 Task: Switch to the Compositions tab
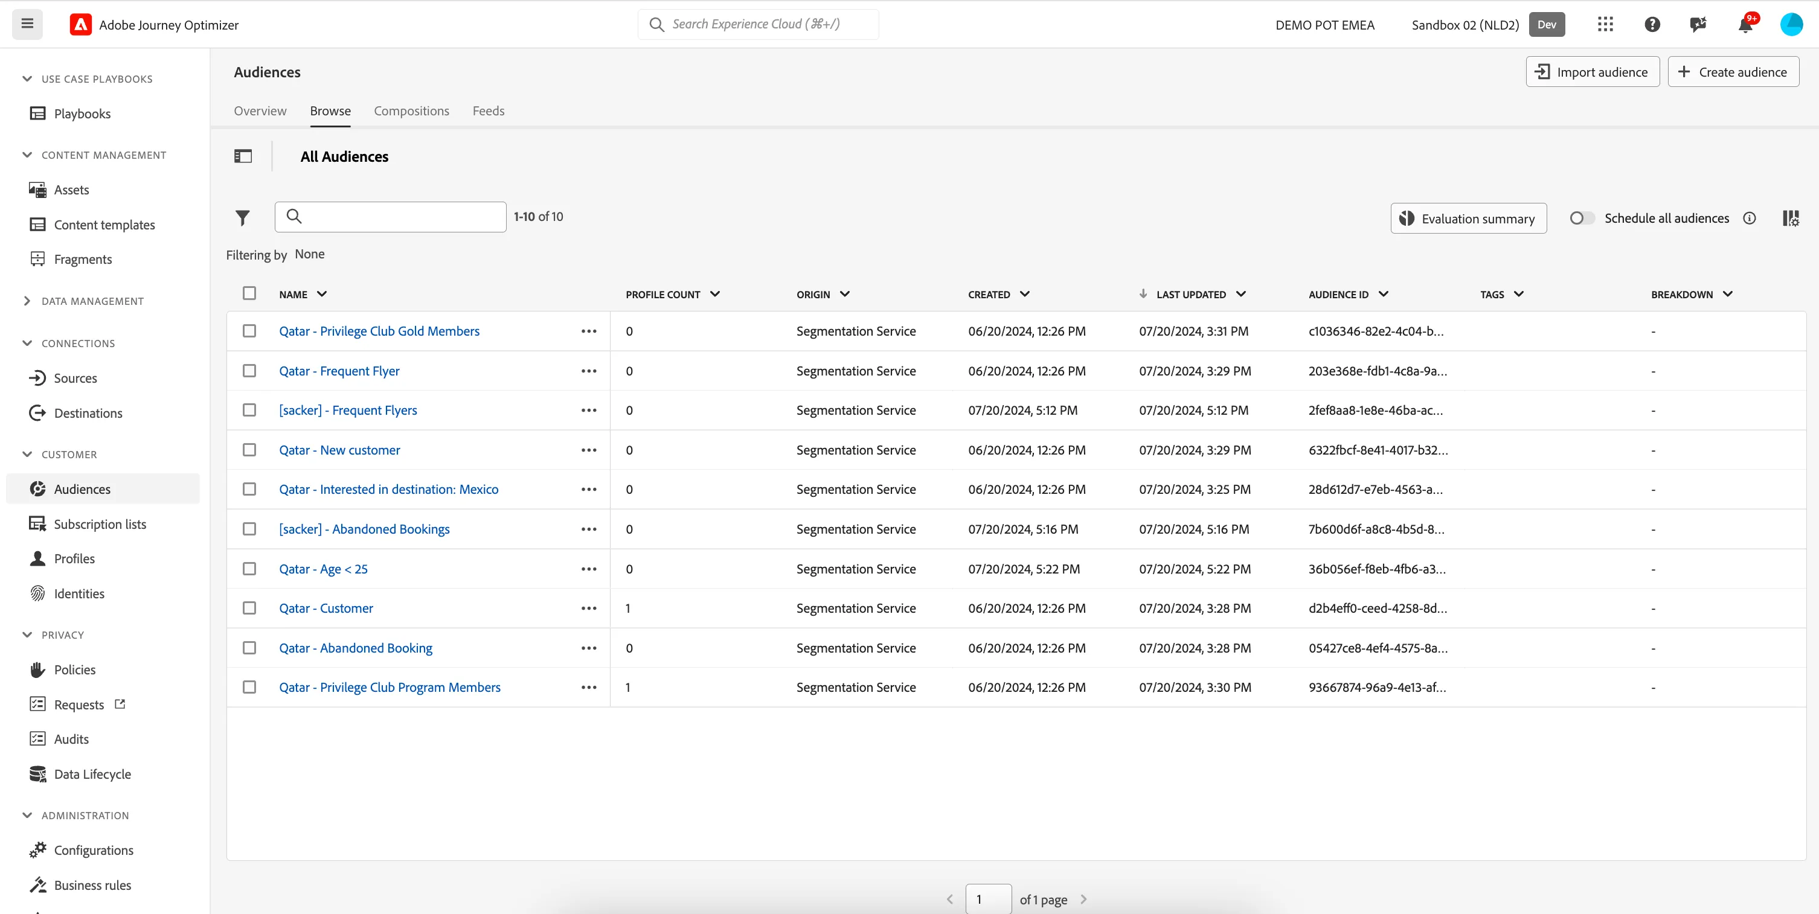click(411, 111)
